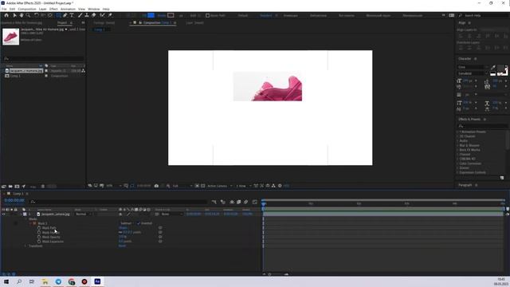The height and width of the screenshot is (287, 510).
Task: Toggle the Bezier Path checkbox in toolbar
Action: click(x=207, y=15)
